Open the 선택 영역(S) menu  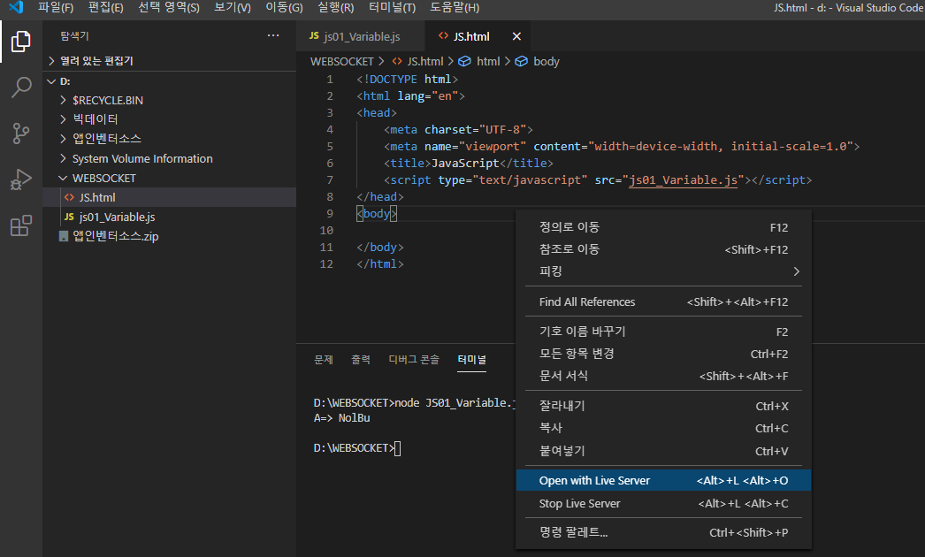click(169, 8)
